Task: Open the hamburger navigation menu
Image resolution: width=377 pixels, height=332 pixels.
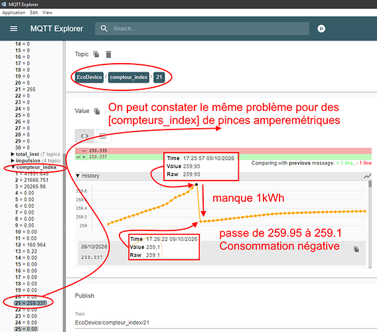Action: 13,29
